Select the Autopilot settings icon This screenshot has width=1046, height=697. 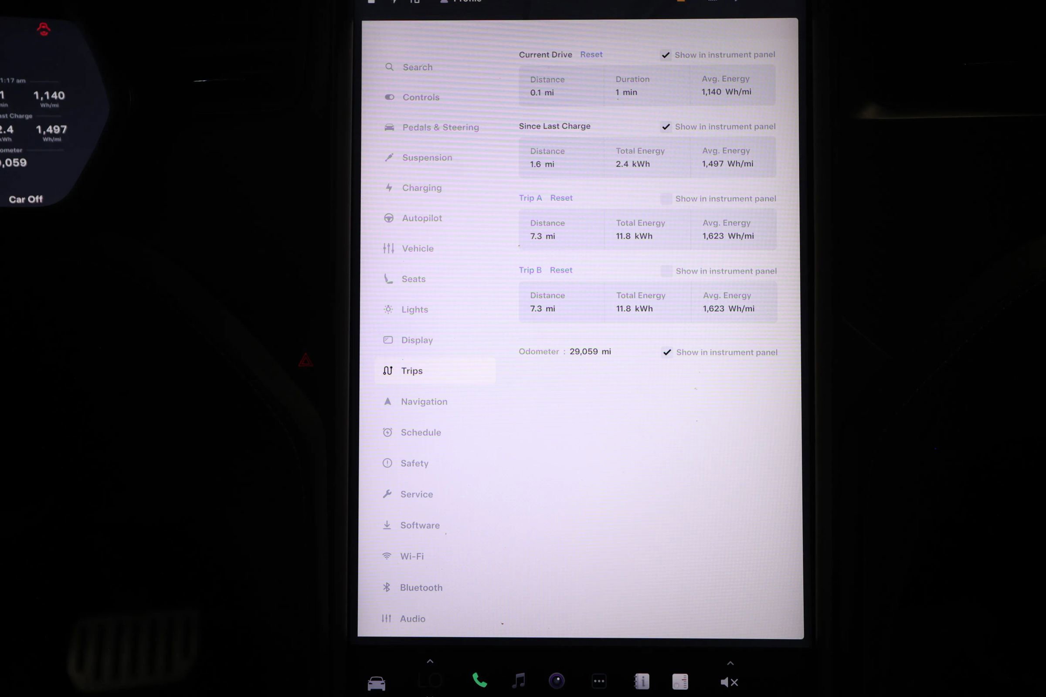tap(389, 218)
